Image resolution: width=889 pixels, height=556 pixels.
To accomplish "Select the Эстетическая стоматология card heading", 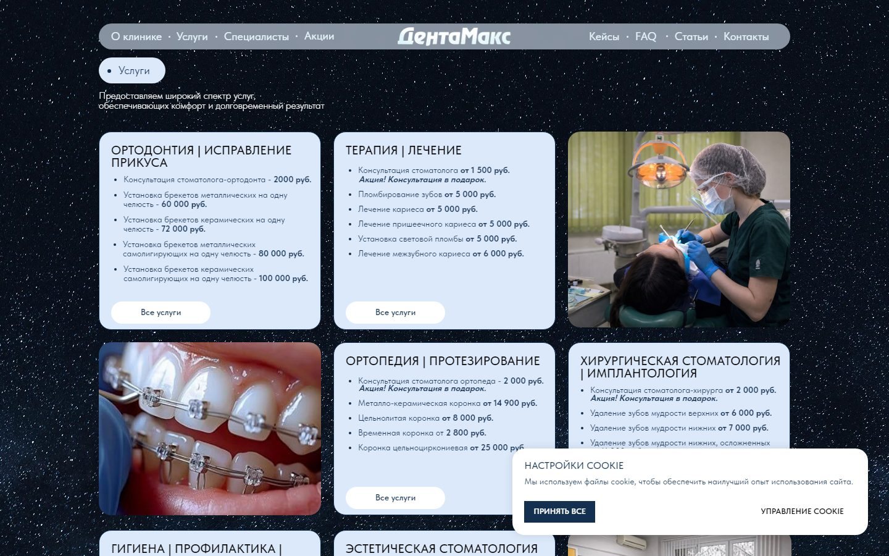I will pyautogui.click(x=441, y=549).
